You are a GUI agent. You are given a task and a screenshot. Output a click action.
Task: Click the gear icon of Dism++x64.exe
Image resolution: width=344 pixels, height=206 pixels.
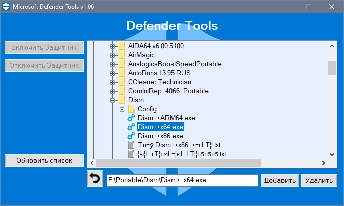coord(131,127)
